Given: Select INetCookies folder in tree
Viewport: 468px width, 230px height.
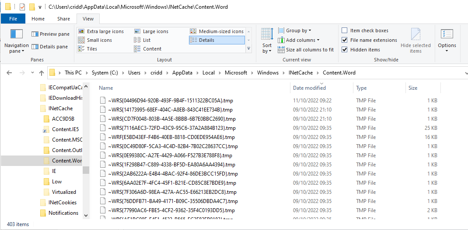Looking at the screenshot, I should coord(59,203).
